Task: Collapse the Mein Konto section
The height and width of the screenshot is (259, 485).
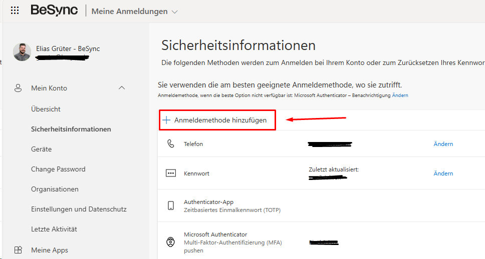Action: coord(121,88)
